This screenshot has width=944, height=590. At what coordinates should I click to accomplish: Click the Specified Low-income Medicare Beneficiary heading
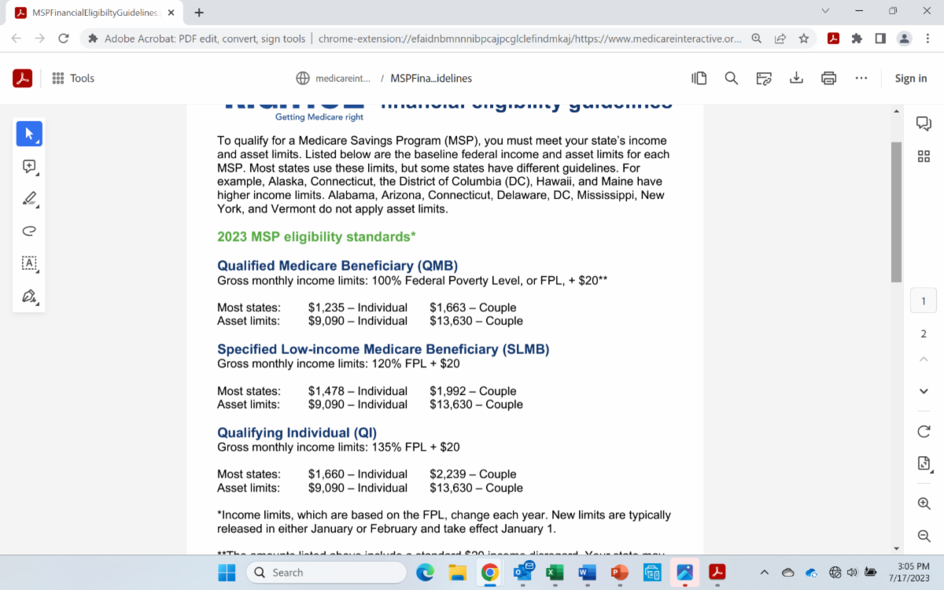pos(383,349)
